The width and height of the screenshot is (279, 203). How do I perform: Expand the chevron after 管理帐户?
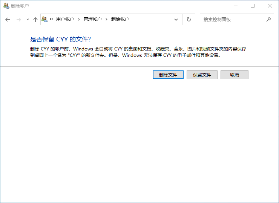pos(106,19)
